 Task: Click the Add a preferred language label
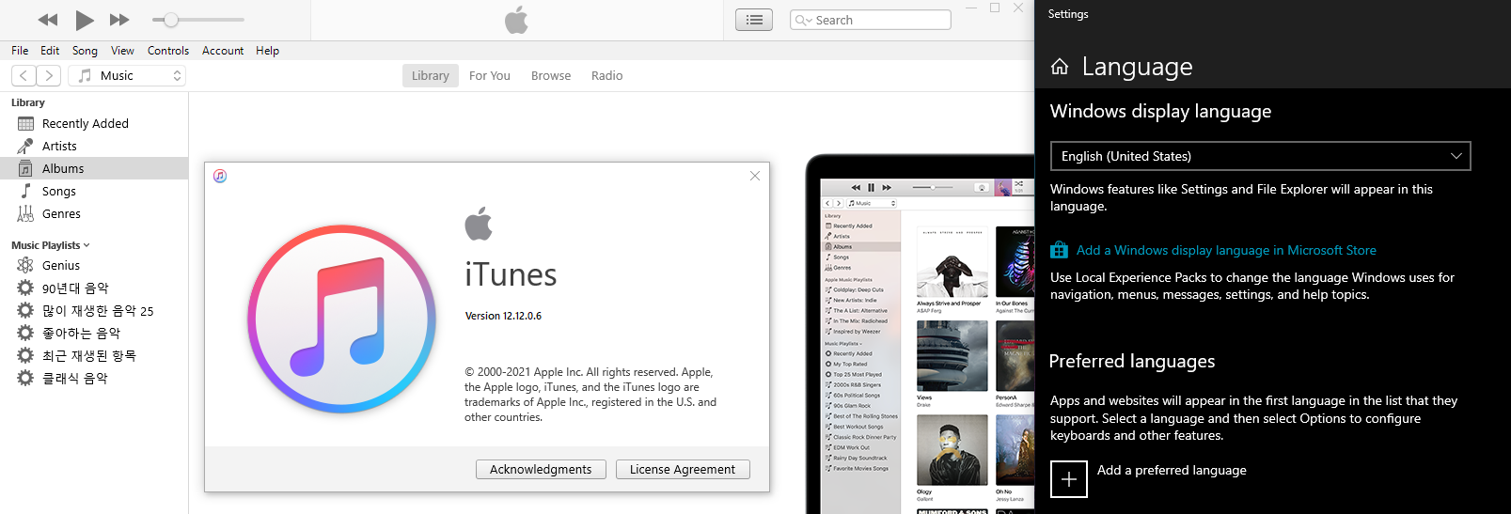tap(1172, 470)
